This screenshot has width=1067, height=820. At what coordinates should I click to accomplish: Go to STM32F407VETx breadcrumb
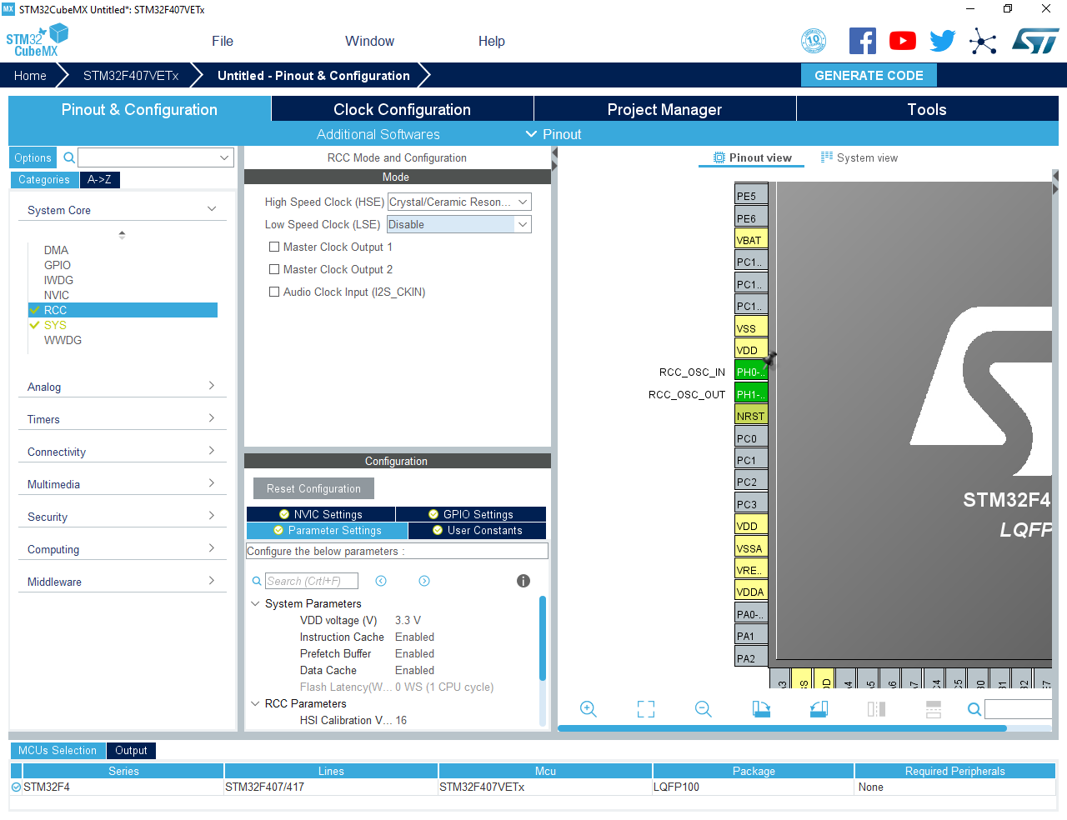coord(131,75)
